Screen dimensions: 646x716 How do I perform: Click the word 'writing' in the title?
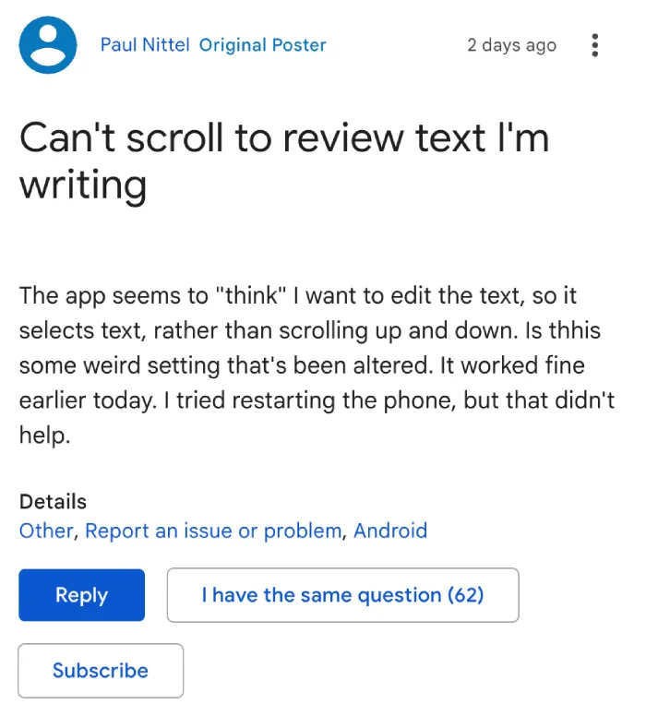coord(83,185)
